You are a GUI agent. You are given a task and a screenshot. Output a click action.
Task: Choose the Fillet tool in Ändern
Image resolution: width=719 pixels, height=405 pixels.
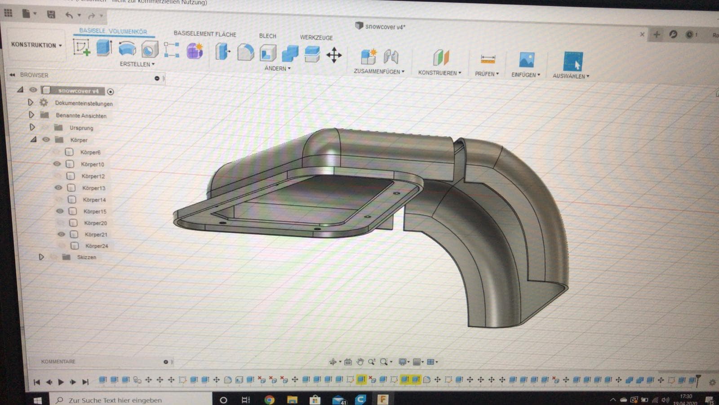[245, 52]
